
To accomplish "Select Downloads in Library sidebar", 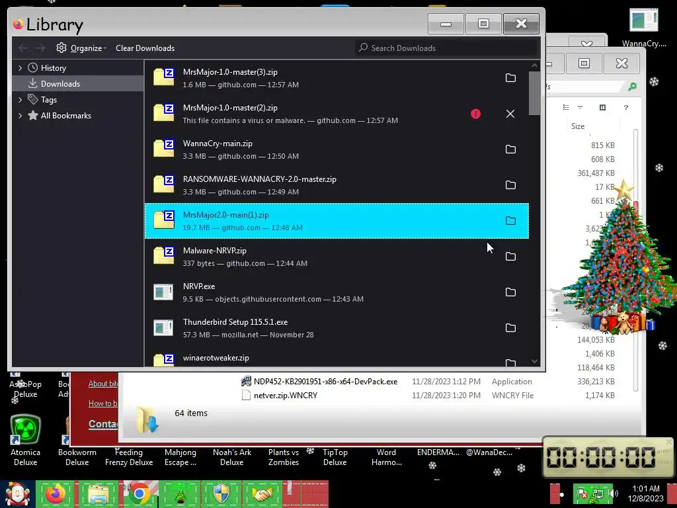I will pos(78,84).
